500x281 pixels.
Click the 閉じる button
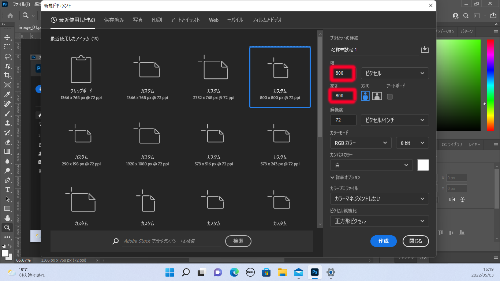pos(416,241)
